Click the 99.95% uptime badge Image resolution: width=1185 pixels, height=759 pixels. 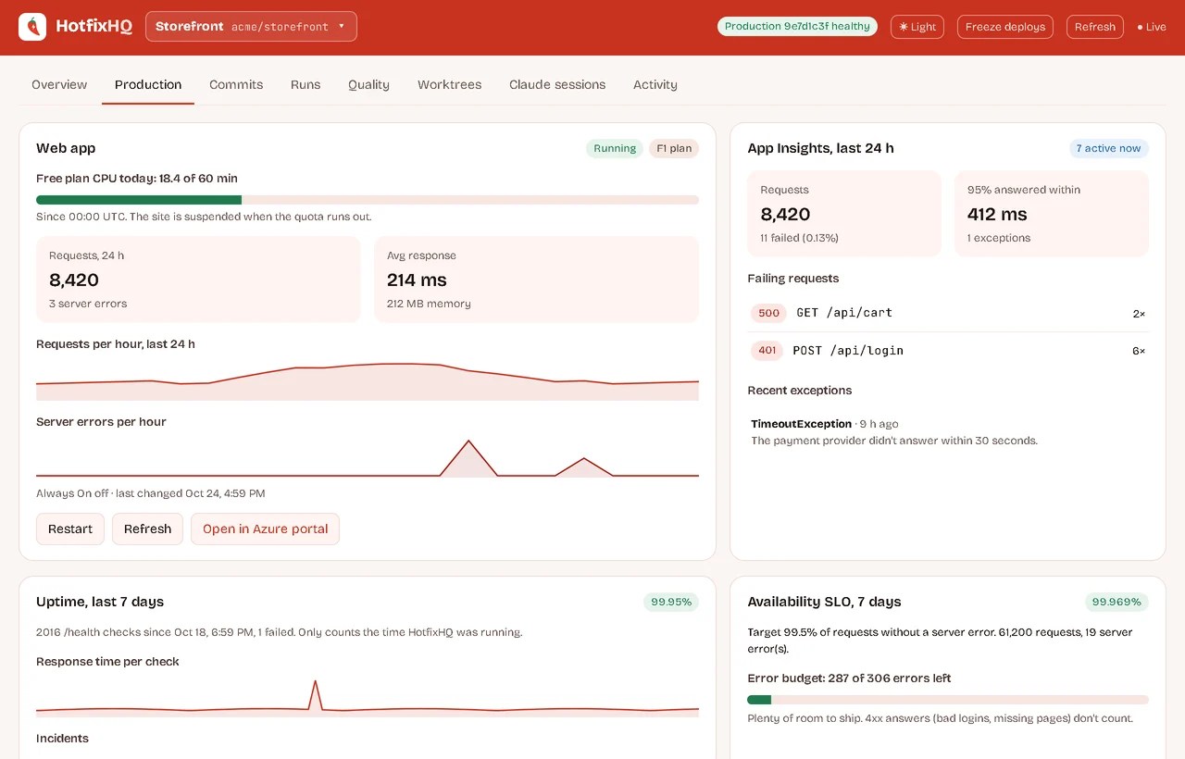tap(671, 602)
